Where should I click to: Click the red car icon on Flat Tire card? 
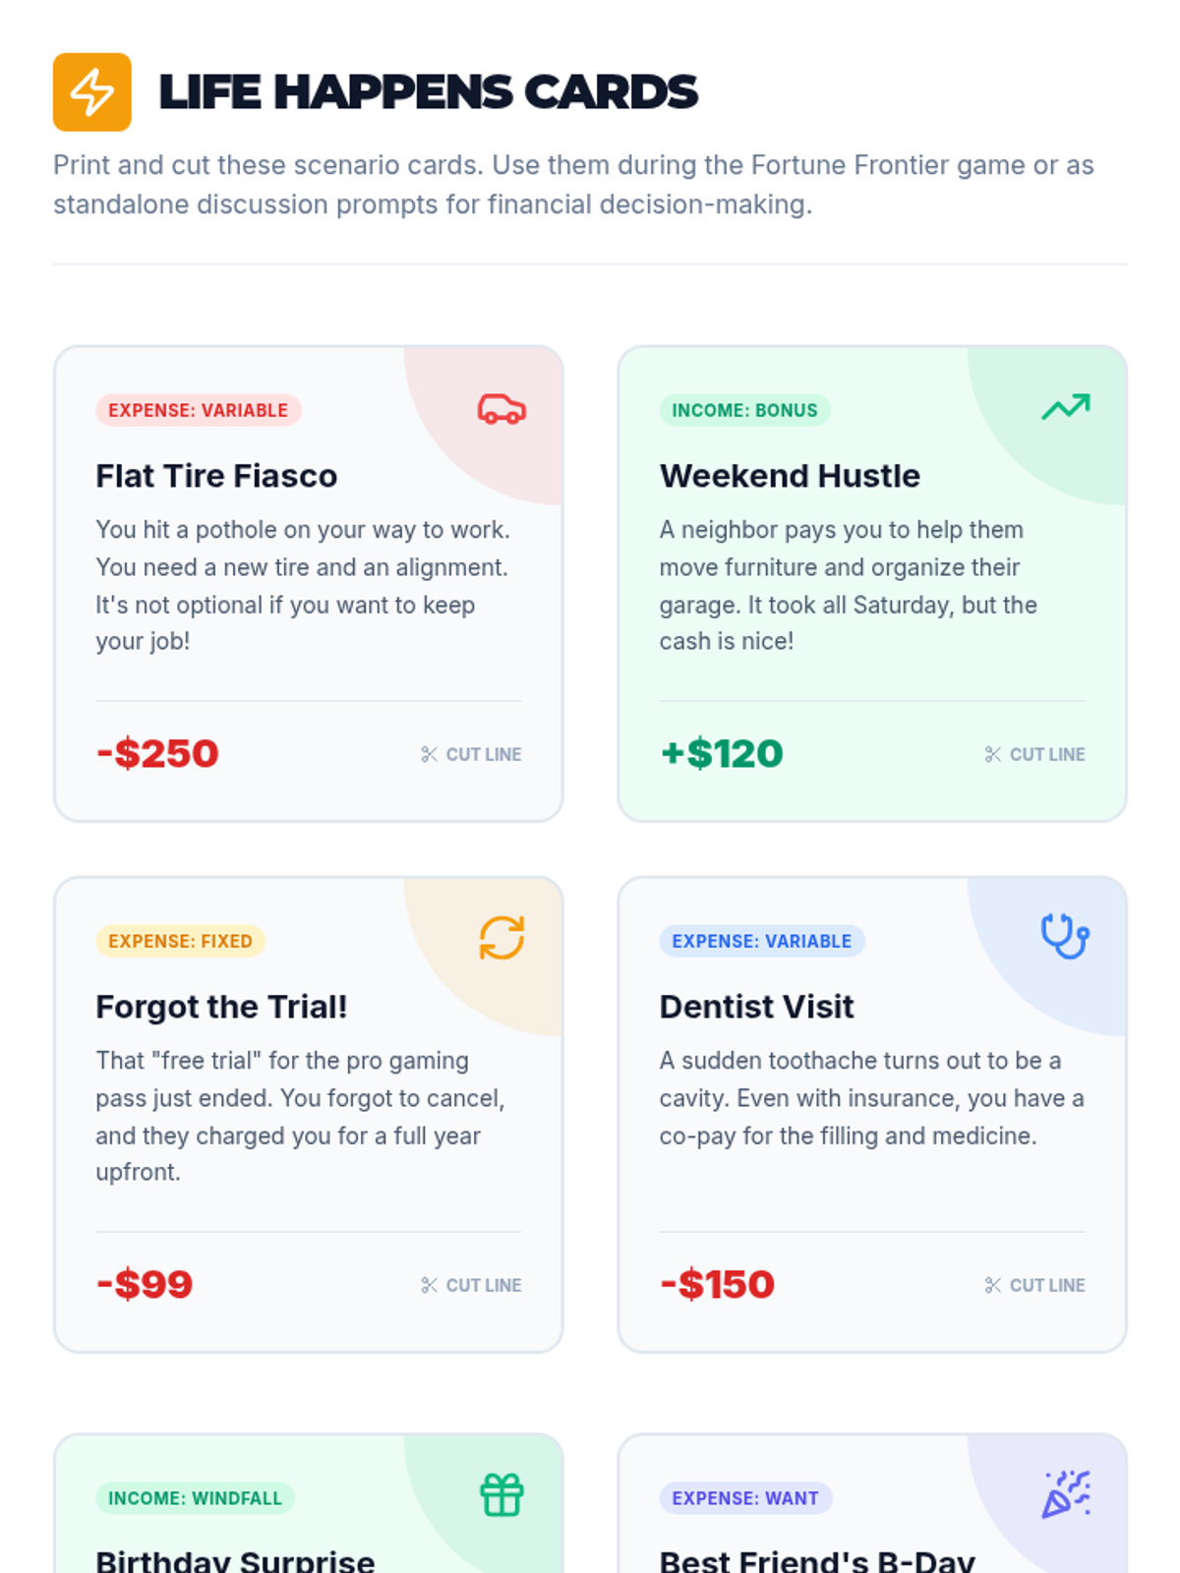click(x=501, y=409)
